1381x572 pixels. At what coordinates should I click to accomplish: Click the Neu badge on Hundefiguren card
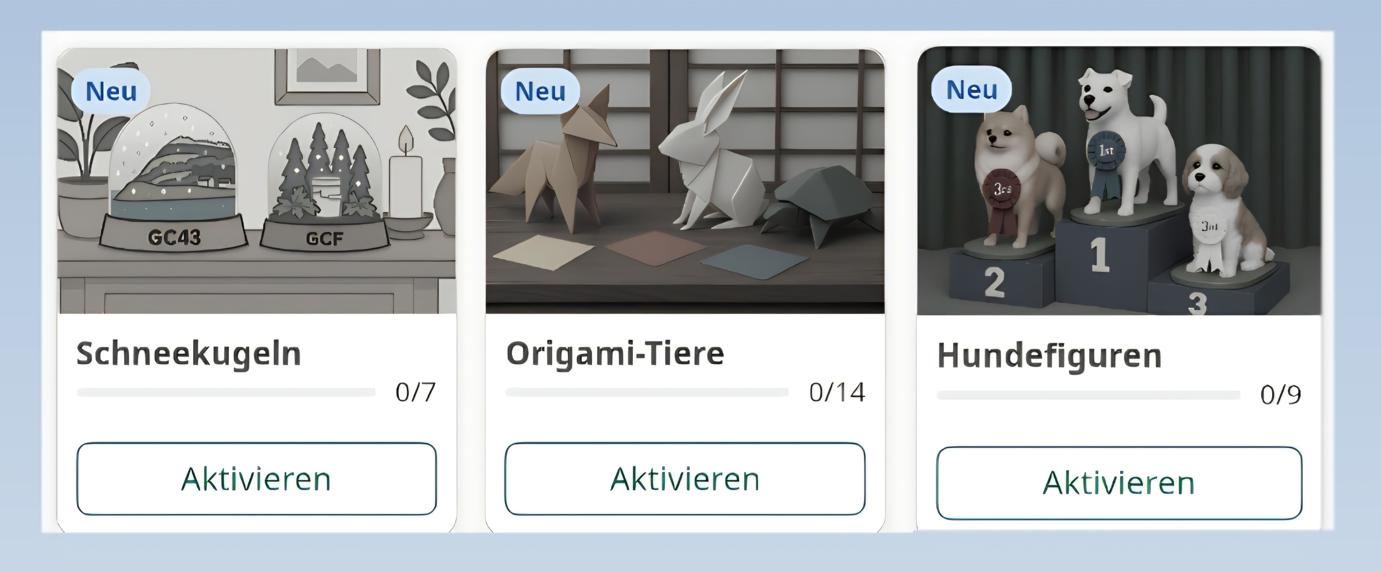click(971, 89)
